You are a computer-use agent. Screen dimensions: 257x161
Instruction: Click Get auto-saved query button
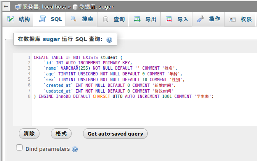point(115,134)
